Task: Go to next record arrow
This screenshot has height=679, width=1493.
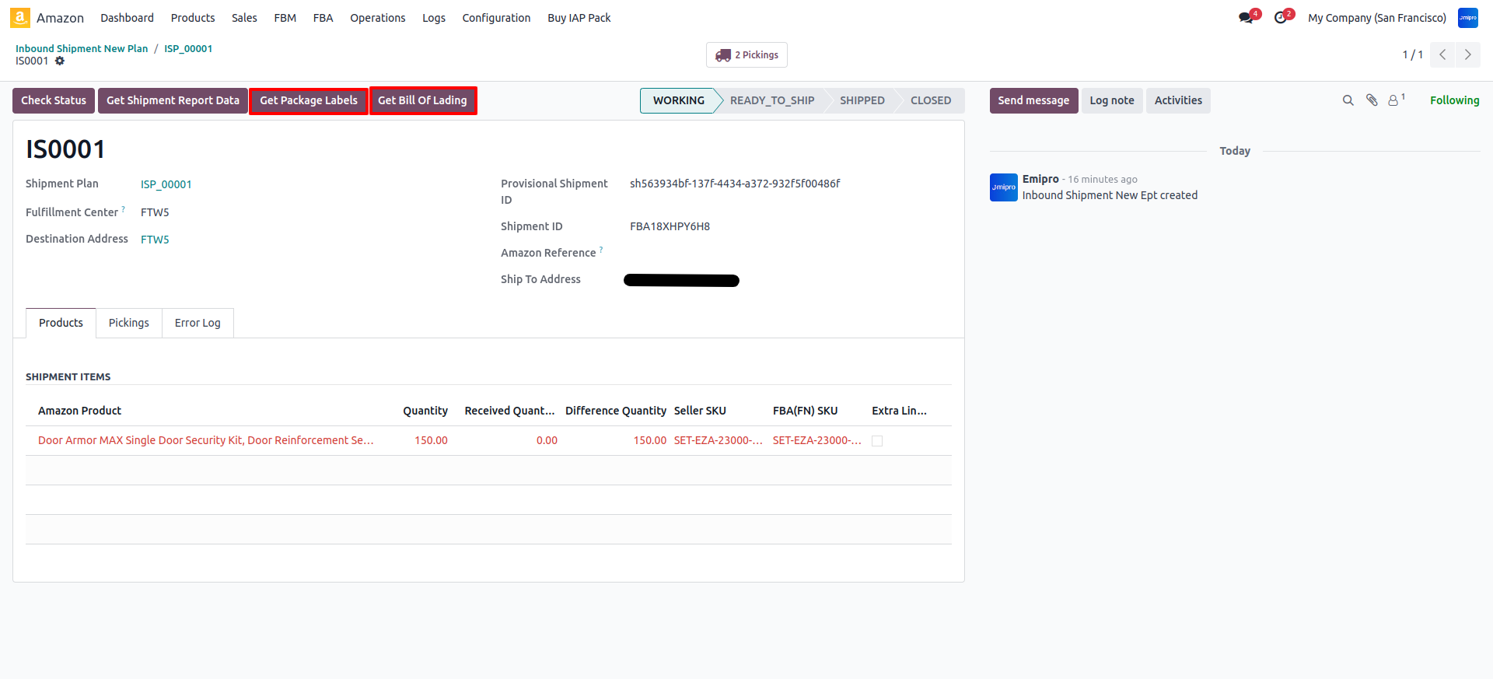Action: tap(1467, 54)
